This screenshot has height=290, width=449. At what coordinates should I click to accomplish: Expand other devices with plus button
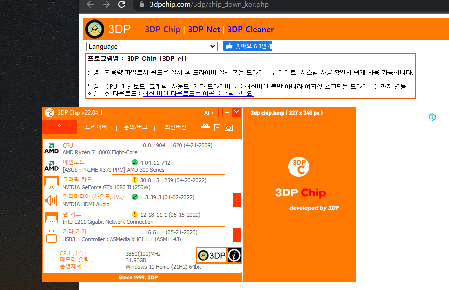[237, 235]
